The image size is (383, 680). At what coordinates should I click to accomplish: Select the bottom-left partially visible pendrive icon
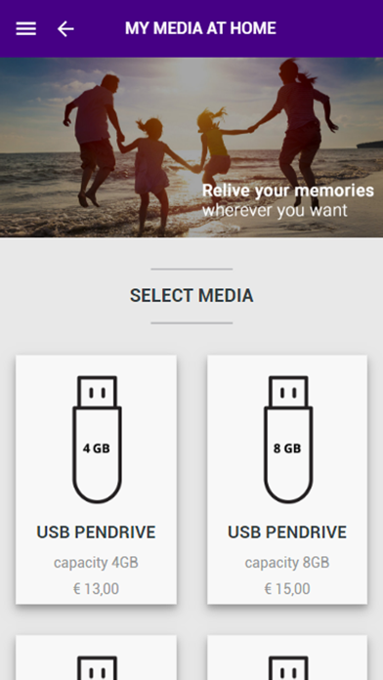coord(97,668)
